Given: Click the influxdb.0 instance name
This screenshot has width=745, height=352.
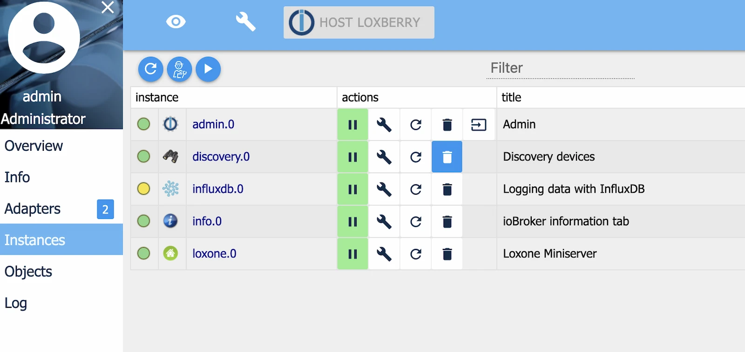Looking at the screenshot, I should point(218,189).
